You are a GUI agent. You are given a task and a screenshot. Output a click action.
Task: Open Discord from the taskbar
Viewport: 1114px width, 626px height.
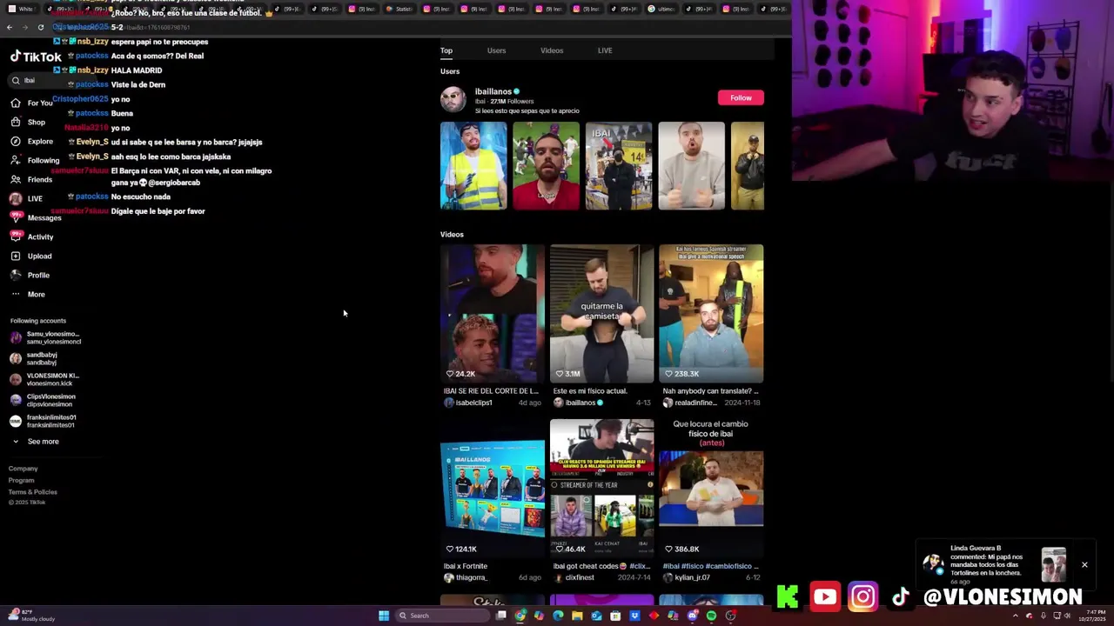(692, 616)
